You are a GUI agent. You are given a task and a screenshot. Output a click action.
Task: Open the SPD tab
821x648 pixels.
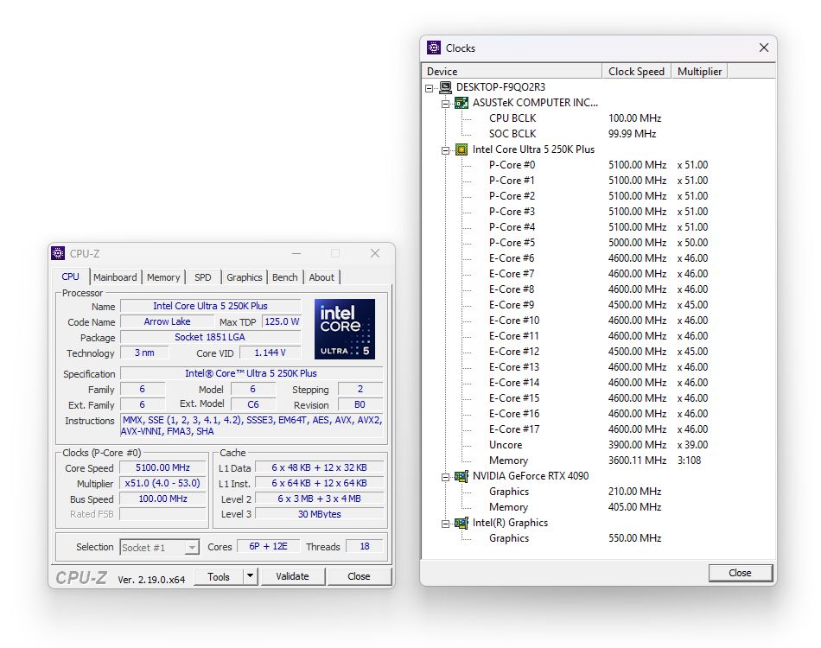[x=203, y=277]
